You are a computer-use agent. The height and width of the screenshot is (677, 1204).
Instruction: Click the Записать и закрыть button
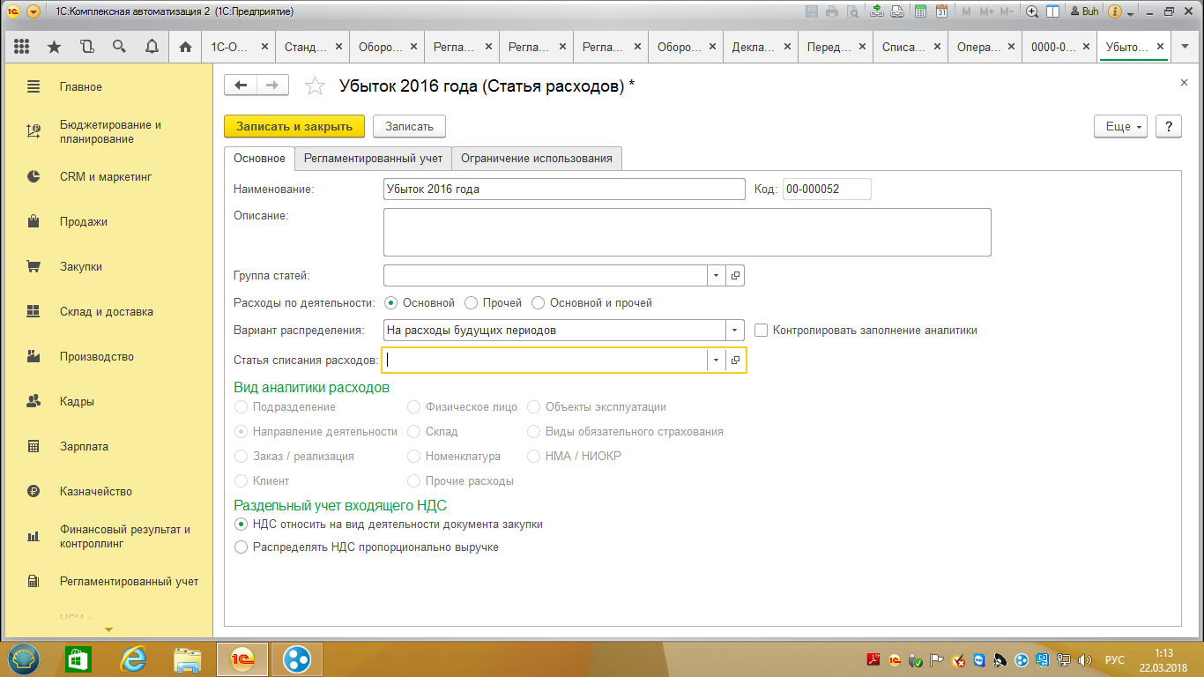pyautogui.click(x=294, y=126)
